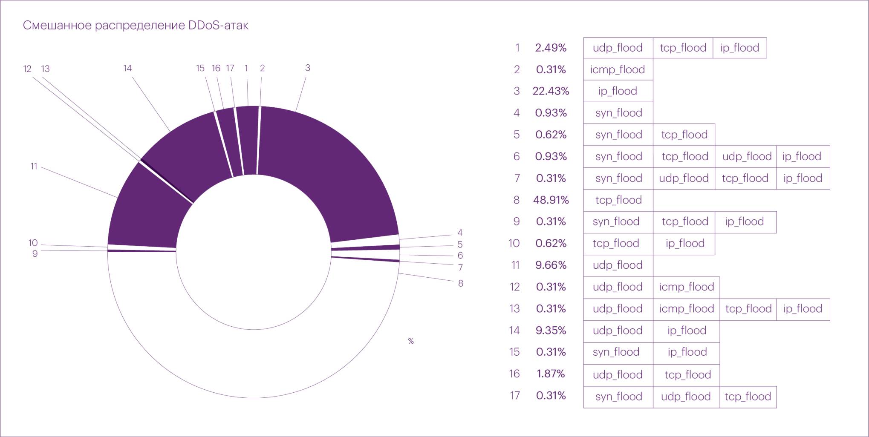This screenshot has width=869, height=437.
Task: Select udp_flood cell in row 16
Action: coord(618,375)
